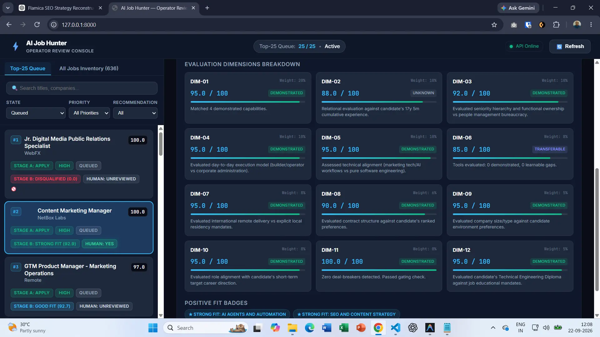Click the API Online status indicator
This screenshot has width=600, height=337.
(524, 46)
